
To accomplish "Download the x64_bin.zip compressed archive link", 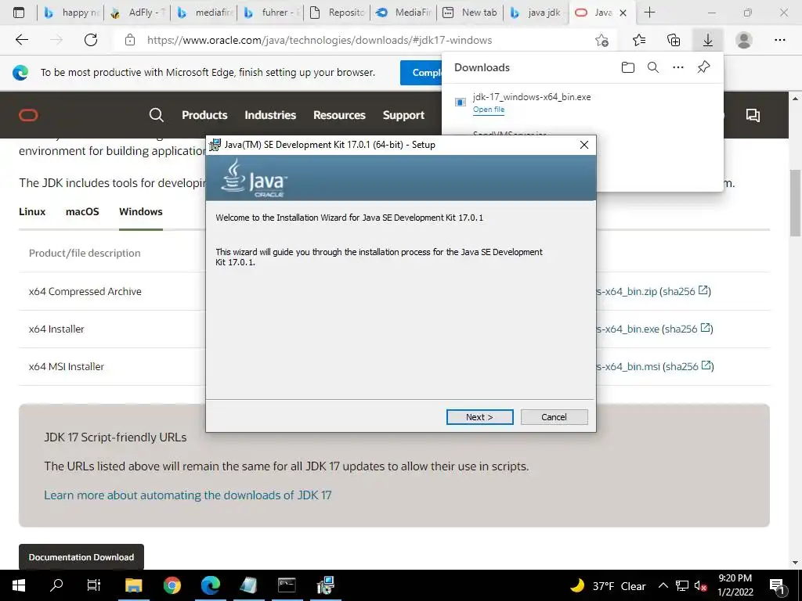I will click(627, 291).
